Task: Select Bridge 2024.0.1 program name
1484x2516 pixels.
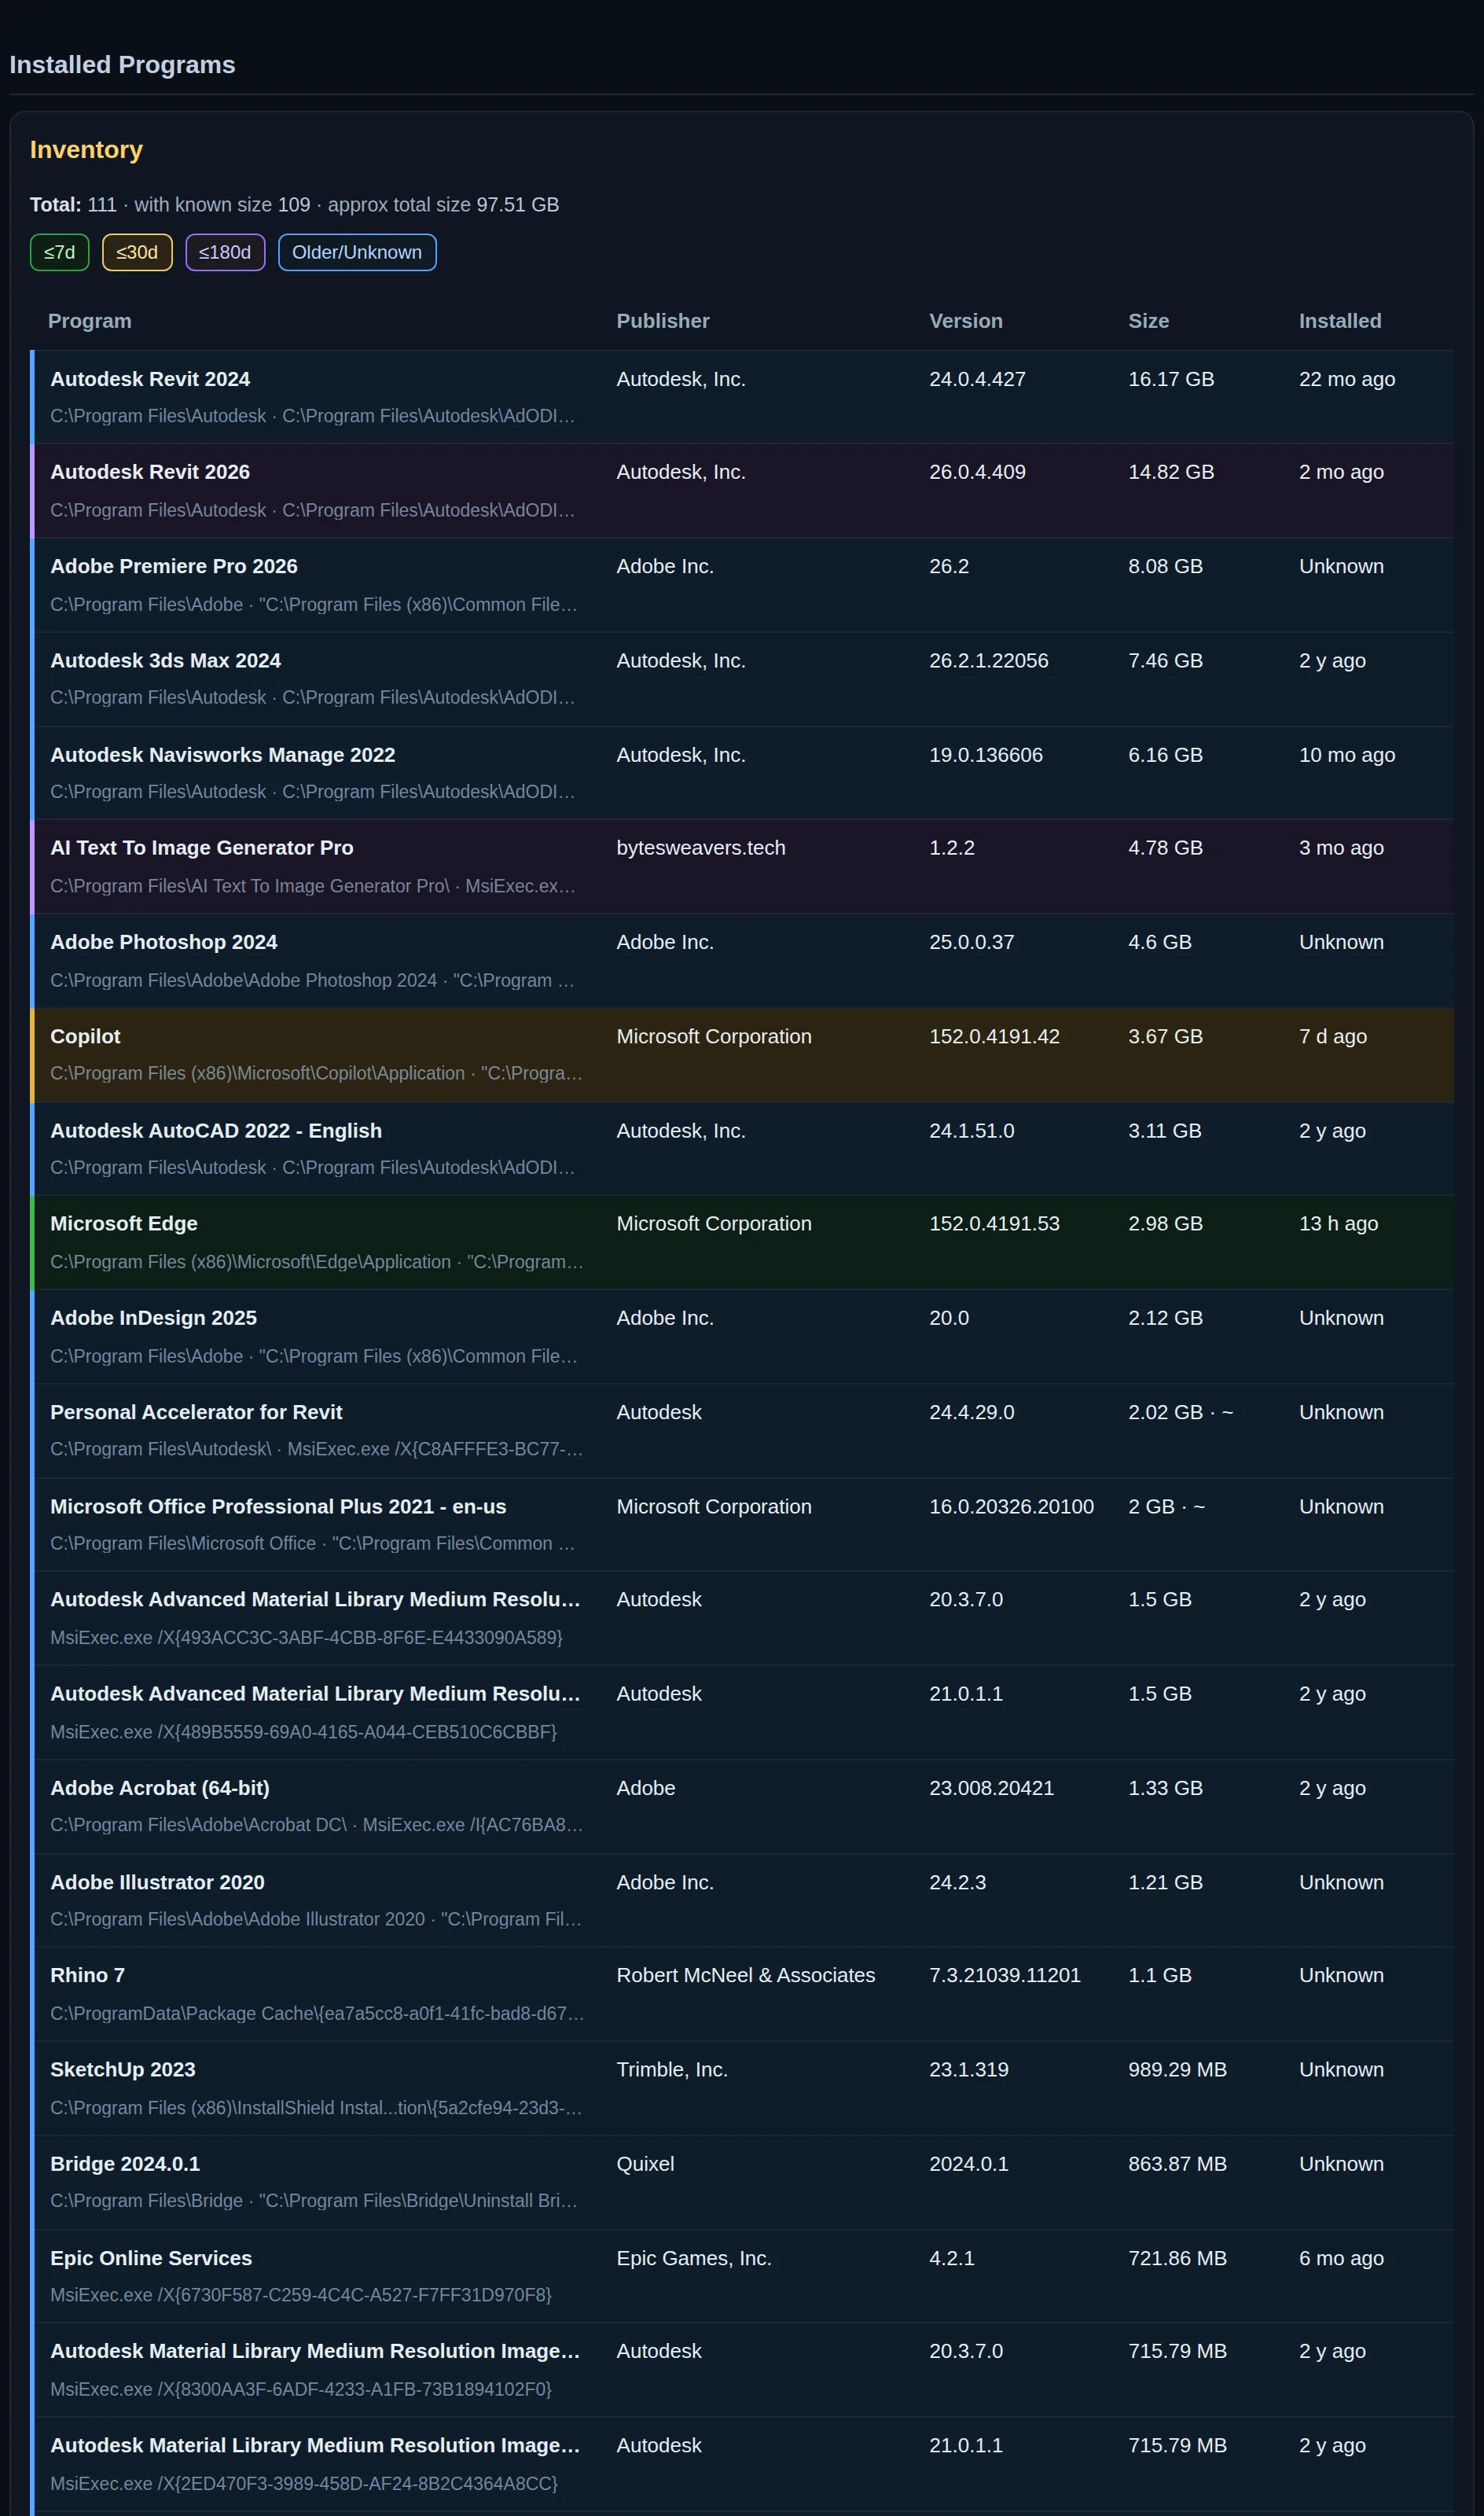Action: pos(125,2164)
